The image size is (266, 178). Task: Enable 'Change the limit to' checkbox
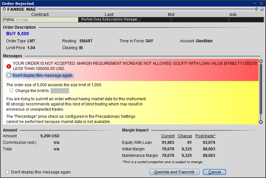coord(11,90)
